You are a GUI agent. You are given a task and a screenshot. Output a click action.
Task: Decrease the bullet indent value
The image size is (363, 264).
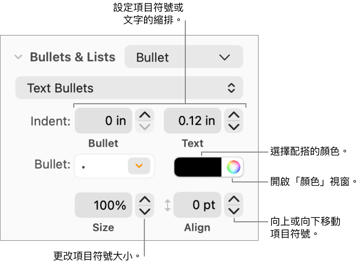click(x=144, y=126)
